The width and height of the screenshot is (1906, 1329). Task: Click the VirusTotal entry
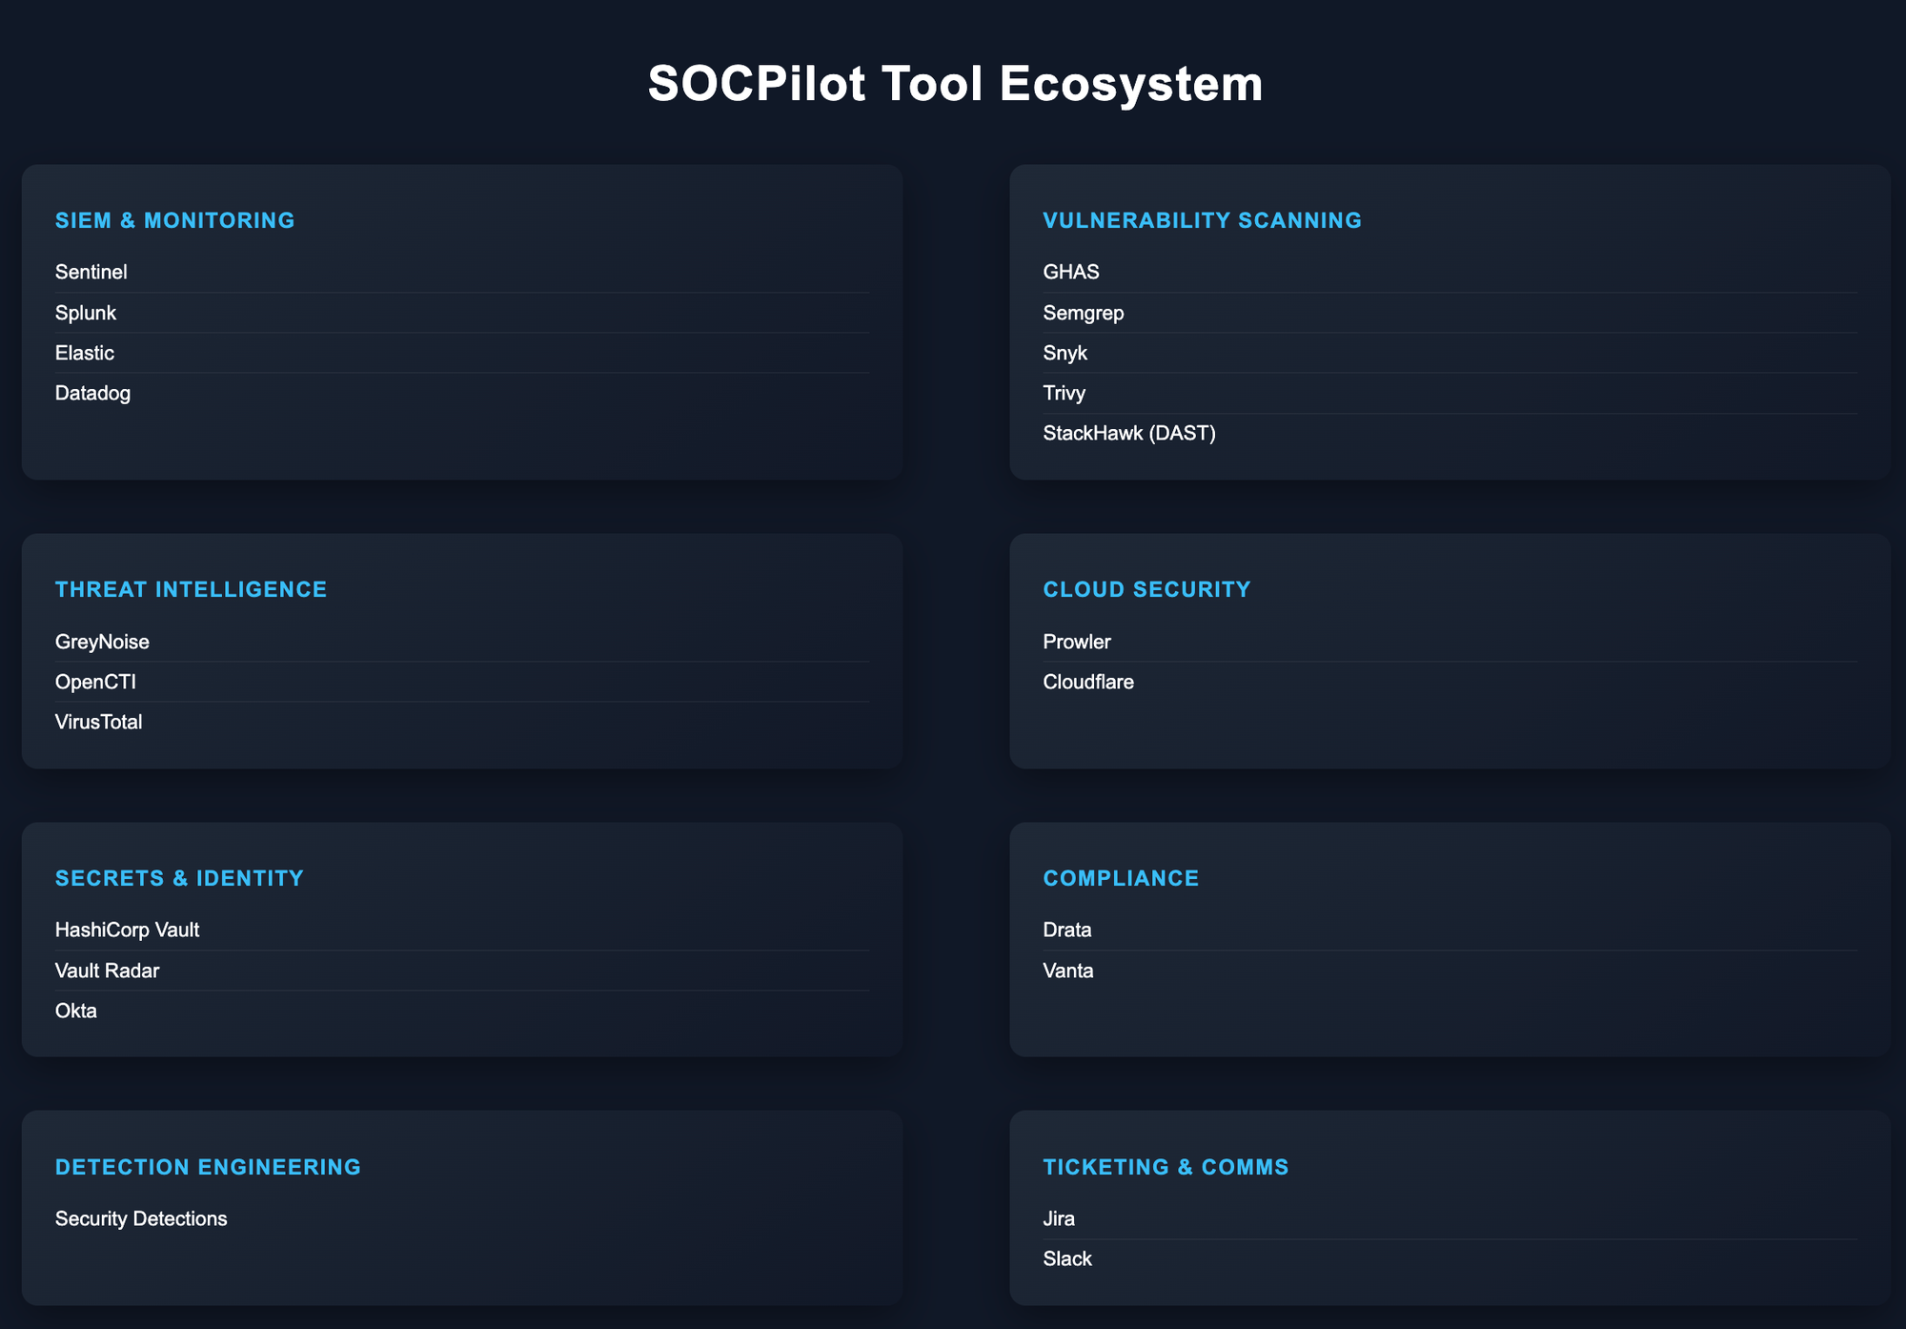point(99,722)
